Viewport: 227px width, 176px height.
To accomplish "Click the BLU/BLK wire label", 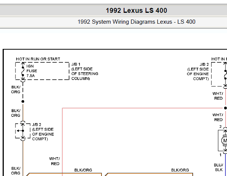I will pyautogui.click(x=218, y=167).
